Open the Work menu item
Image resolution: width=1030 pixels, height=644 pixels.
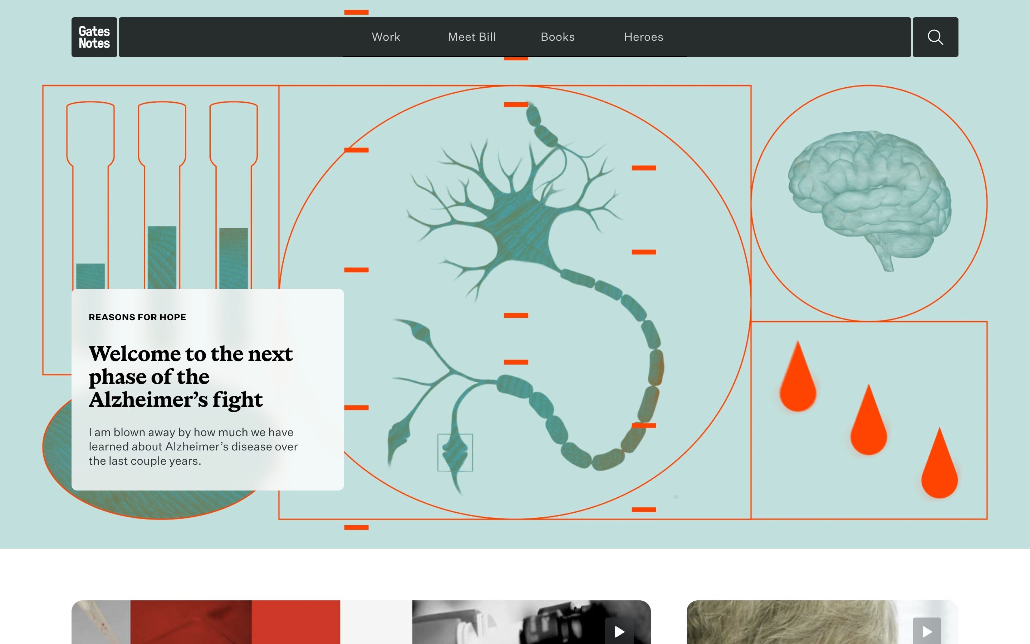pyautogui.click(x=386, y=37)
